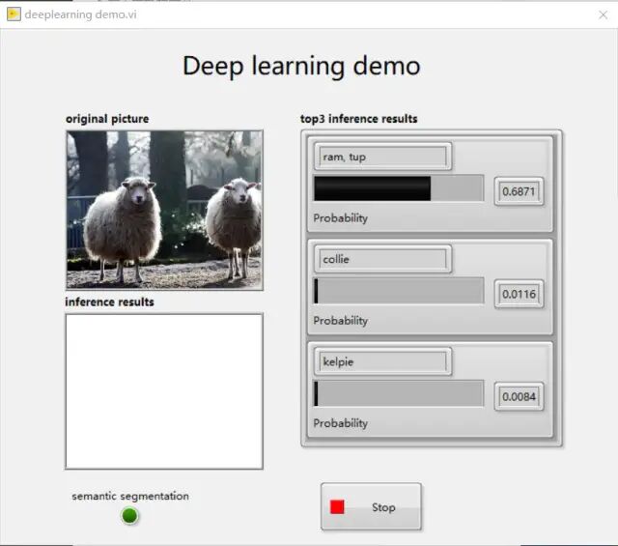The height and width of the screenshot is (546, 618).
Task: Click the 'Deep learning demo' heading
Action: (301, 66)
